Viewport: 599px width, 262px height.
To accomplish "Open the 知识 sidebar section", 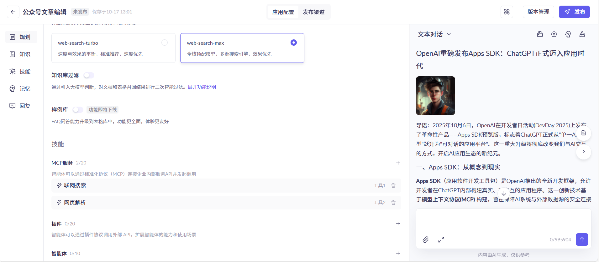I will click(x=21, y=54).
